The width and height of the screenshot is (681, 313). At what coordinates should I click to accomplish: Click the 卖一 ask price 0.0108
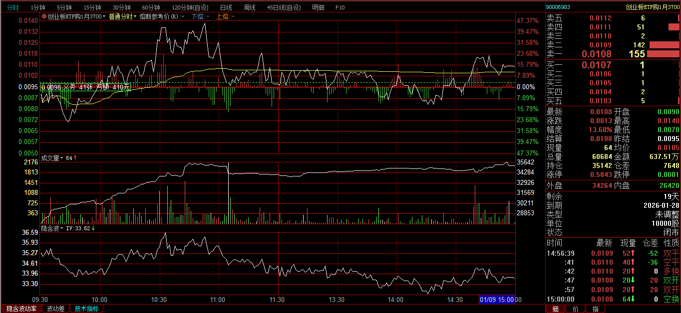coord(597,54)
